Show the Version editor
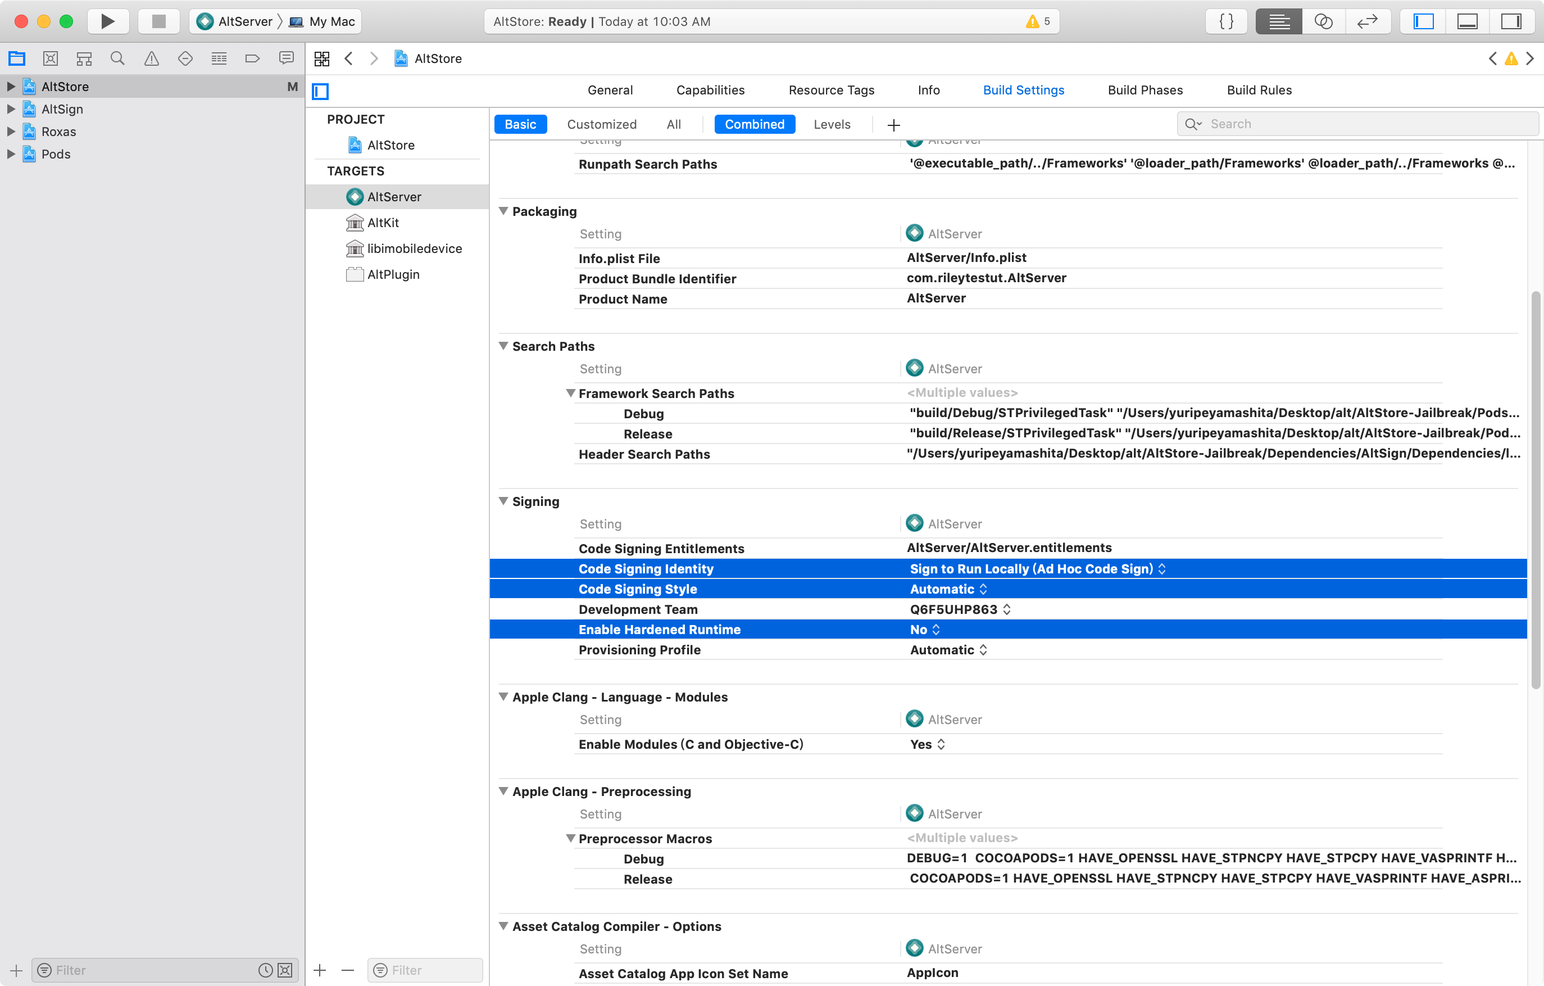The image size is (1544, 986). pyautogui.click(x=1367, y=21)
